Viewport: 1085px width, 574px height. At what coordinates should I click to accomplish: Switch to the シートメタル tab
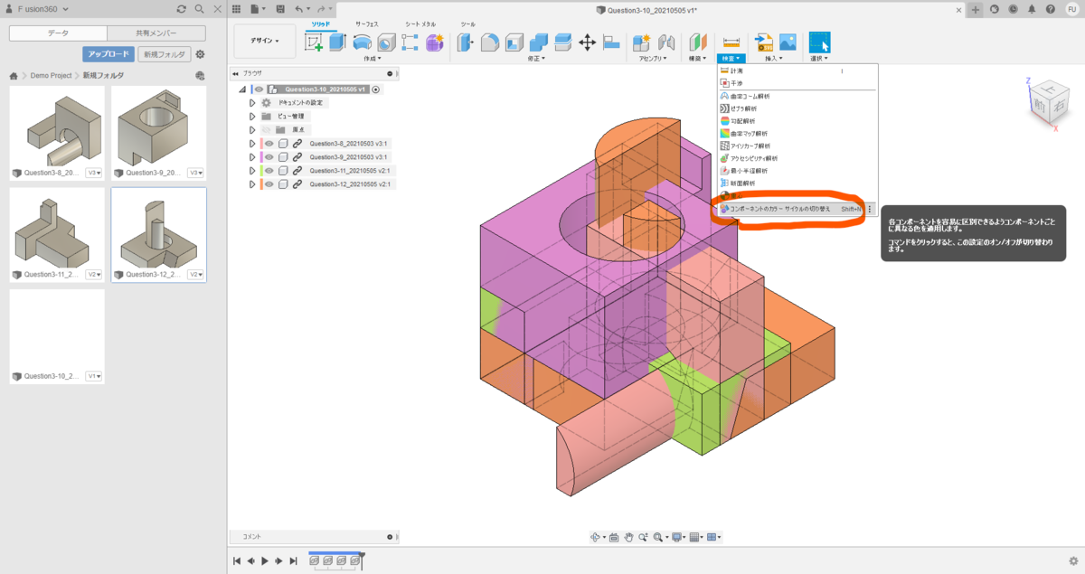pos(420,23)
